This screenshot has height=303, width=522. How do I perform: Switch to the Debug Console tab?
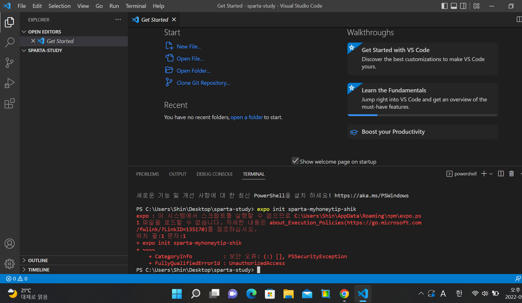[215, 174]
